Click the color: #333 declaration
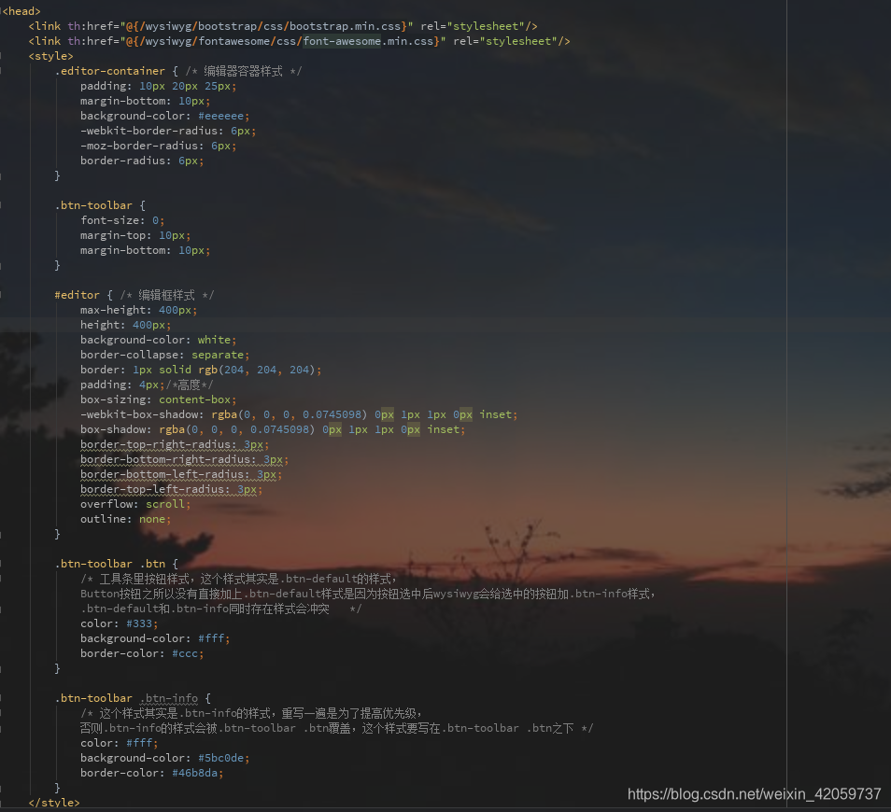The image size is (891, 812). 119,623
